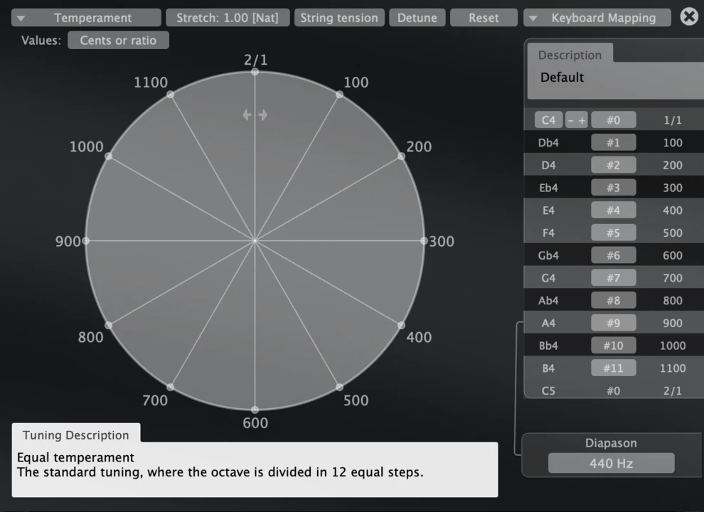Open the Keyboard Mapping dropdown
Viewport: 704px width, 512px height.
tap(597, 18)
